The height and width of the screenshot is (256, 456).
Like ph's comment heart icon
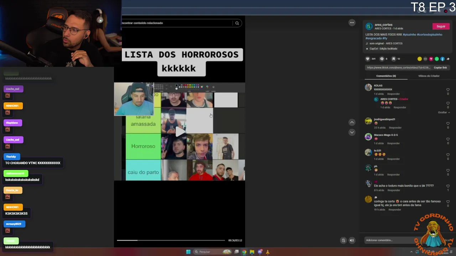point(448,170)
